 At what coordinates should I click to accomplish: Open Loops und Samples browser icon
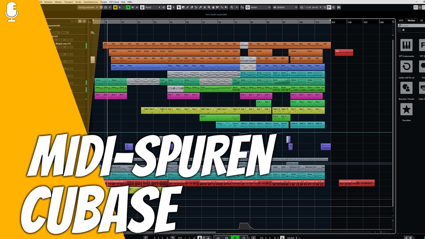click(x=406, y=66)
